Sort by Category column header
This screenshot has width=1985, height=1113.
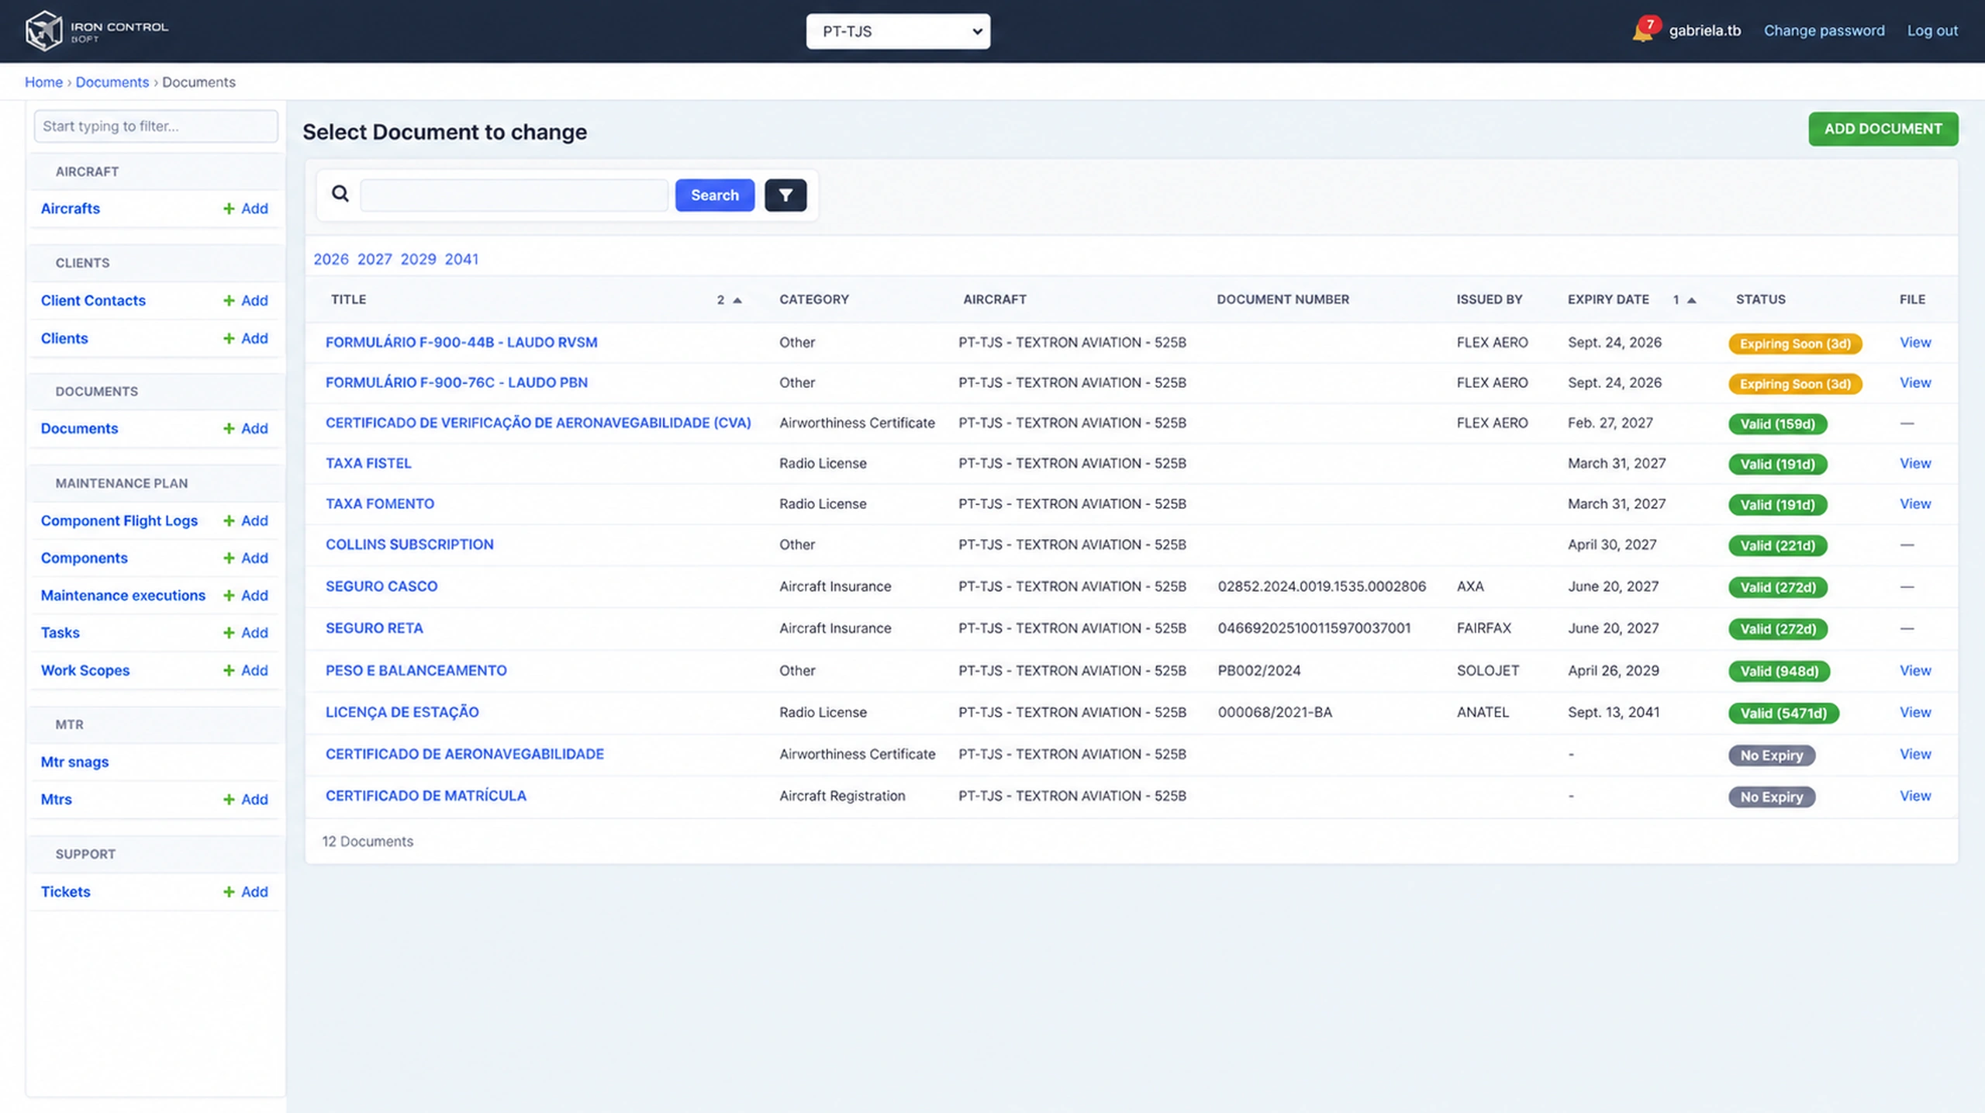(x=813, y=299)
